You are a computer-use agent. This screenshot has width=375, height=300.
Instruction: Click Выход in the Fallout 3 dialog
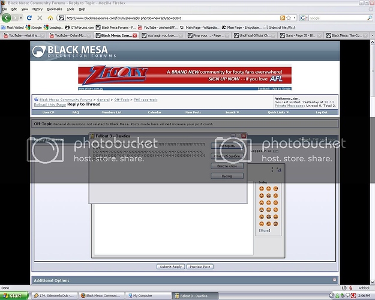pyautogui.click(x=227, y=176)
